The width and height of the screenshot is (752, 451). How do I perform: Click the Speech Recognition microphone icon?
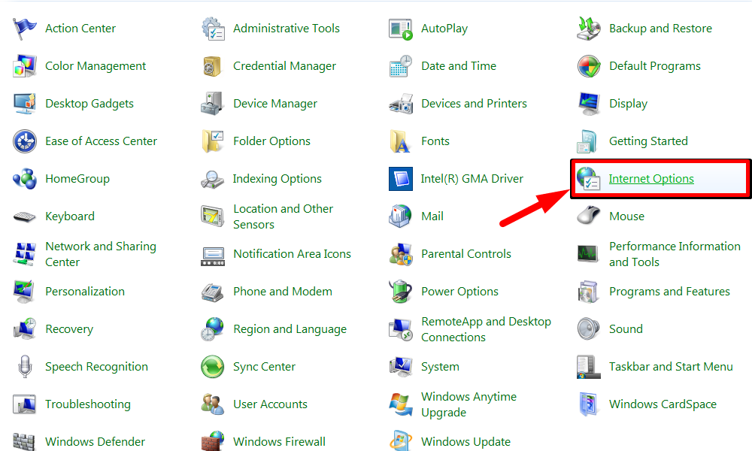point(25,367)
